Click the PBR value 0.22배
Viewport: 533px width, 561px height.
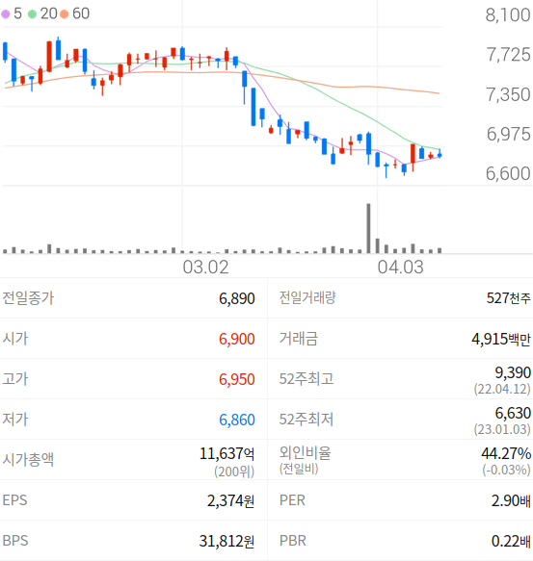point(511,541)
